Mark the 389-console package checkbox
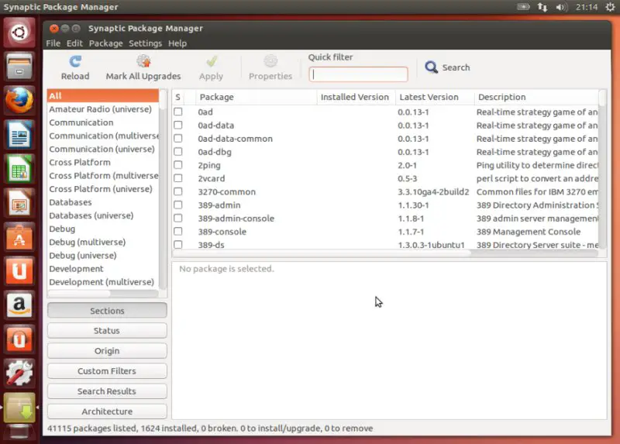The height and width of the screenshot is (444, 620). pos(178,231)
